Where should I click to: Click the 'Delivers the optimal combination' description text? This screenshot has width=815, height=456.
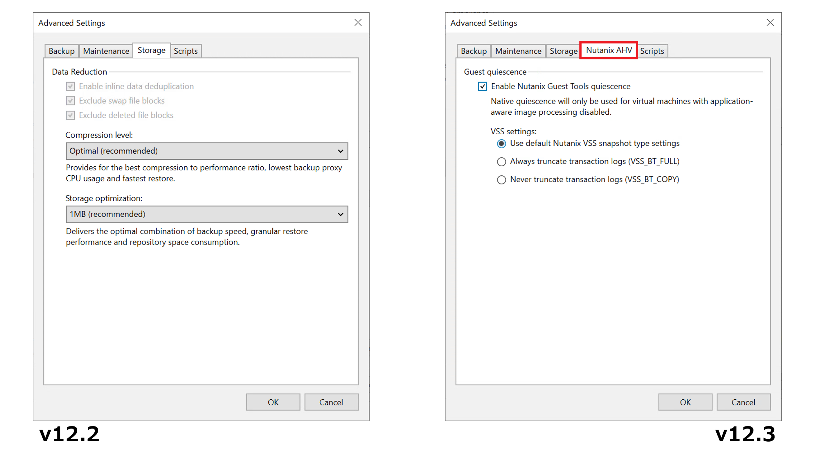(187, 237)
